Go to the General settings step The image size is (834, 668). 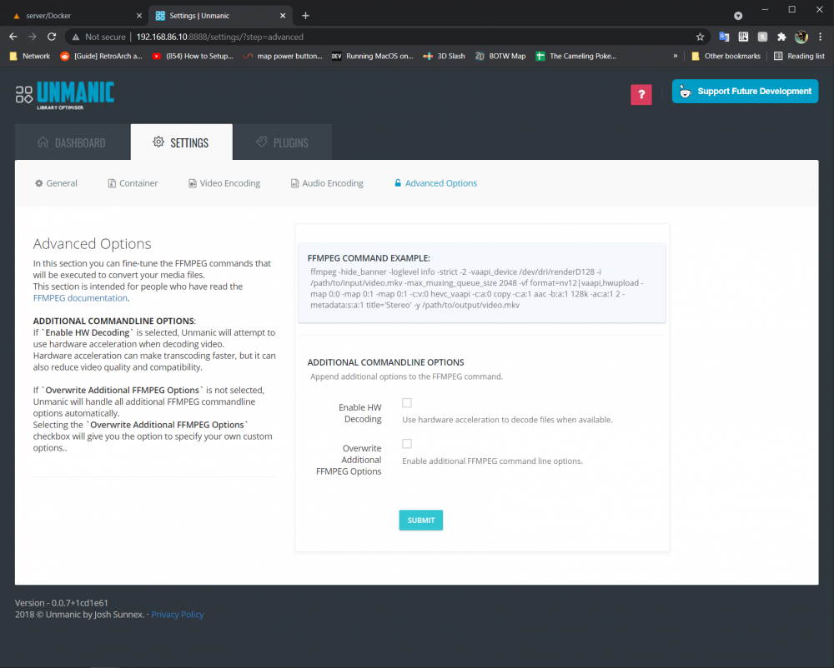click(56, 183)
